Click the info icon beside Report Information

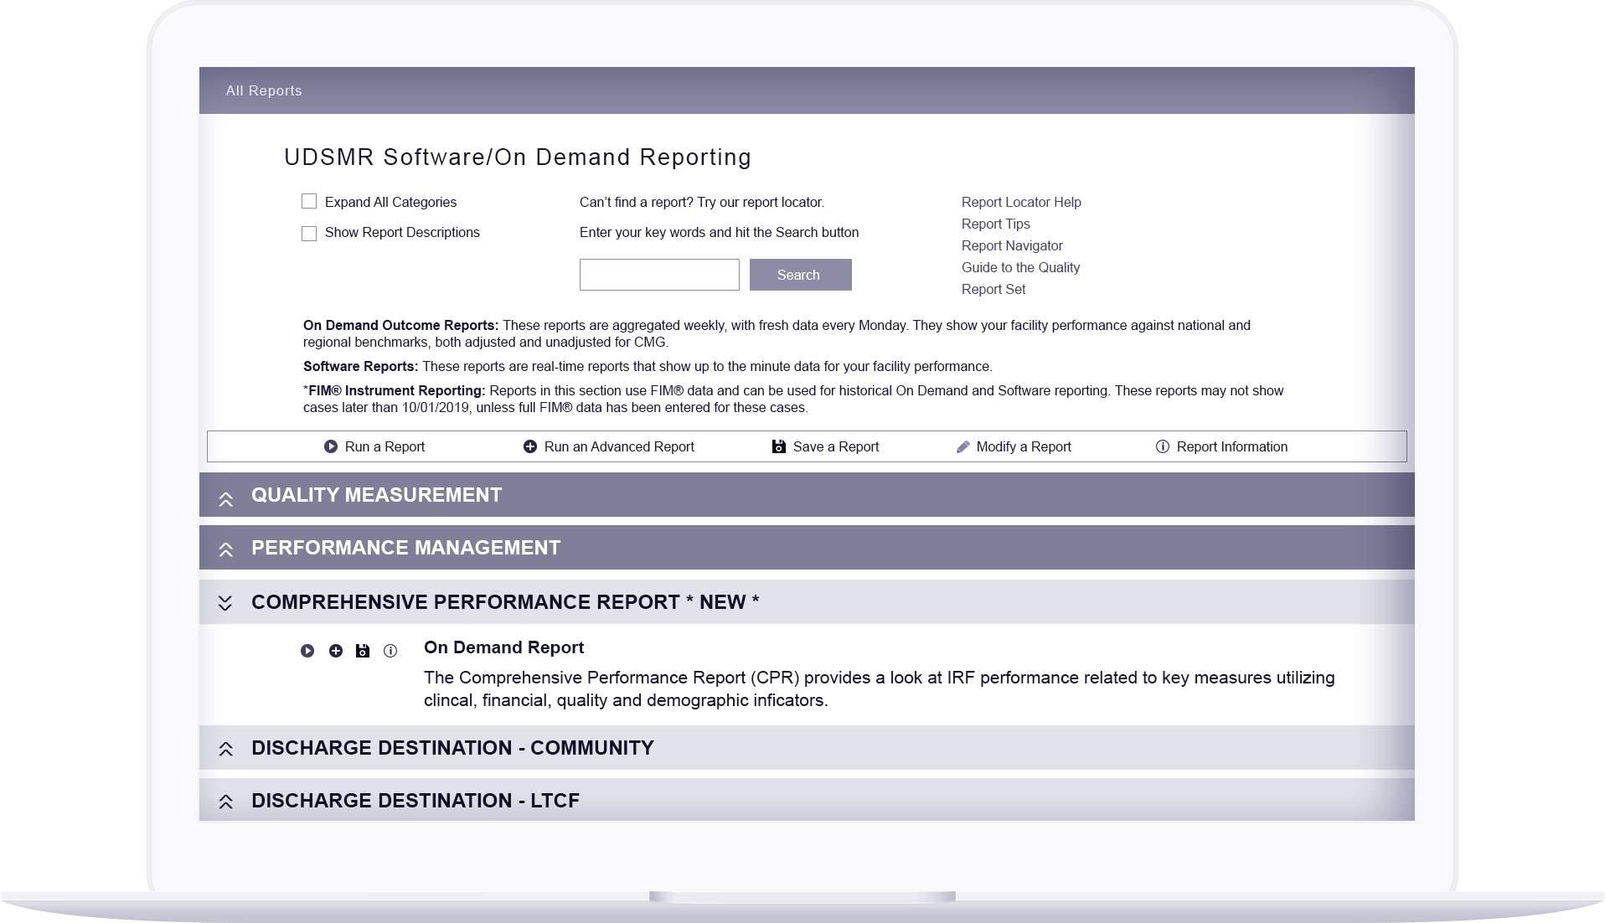(x=1163, y=446)
